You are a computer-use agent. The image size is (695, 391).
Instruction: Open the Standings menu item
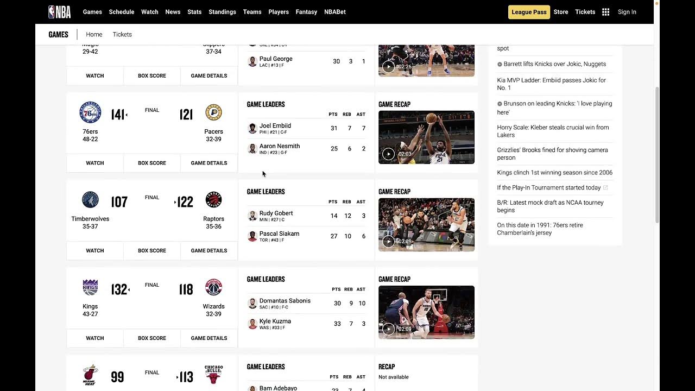click(x=222, y=12)
